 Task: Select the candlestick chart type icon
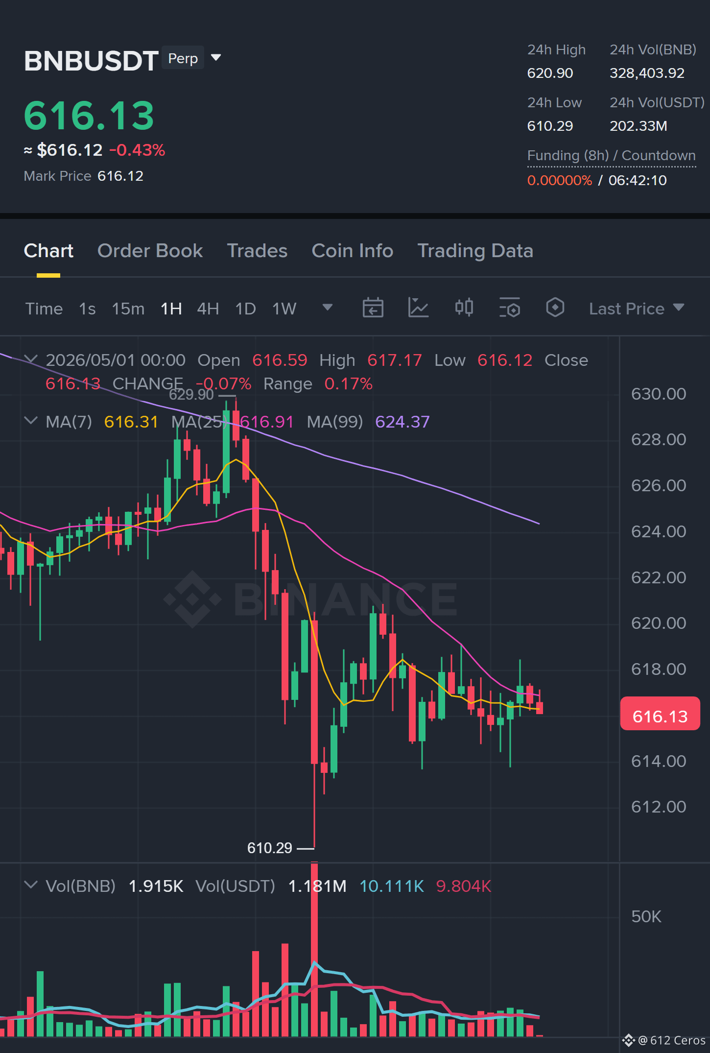coord(464,308)
